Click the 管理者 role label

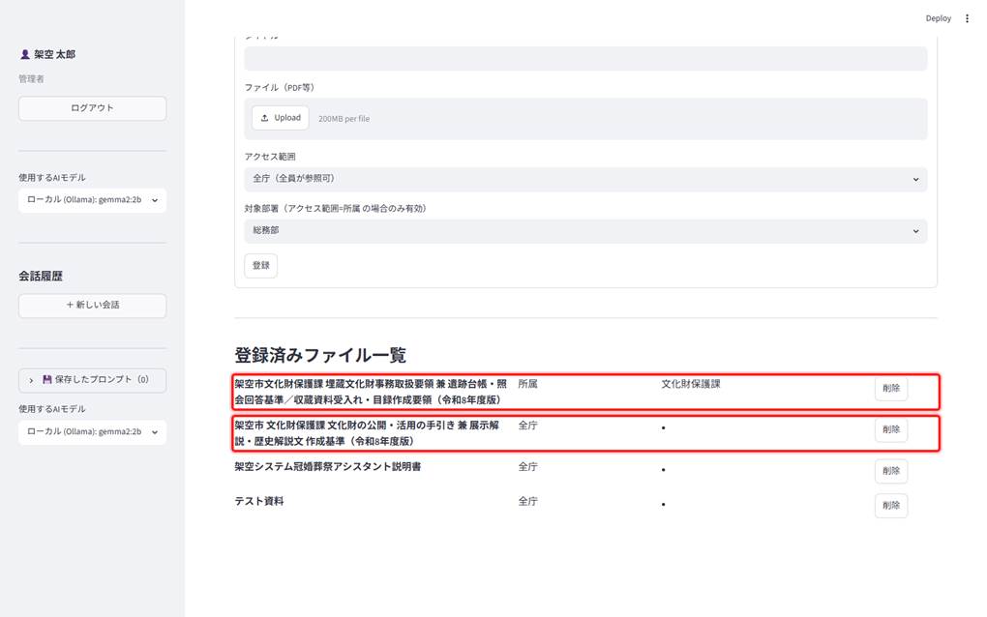click(32, 79)
